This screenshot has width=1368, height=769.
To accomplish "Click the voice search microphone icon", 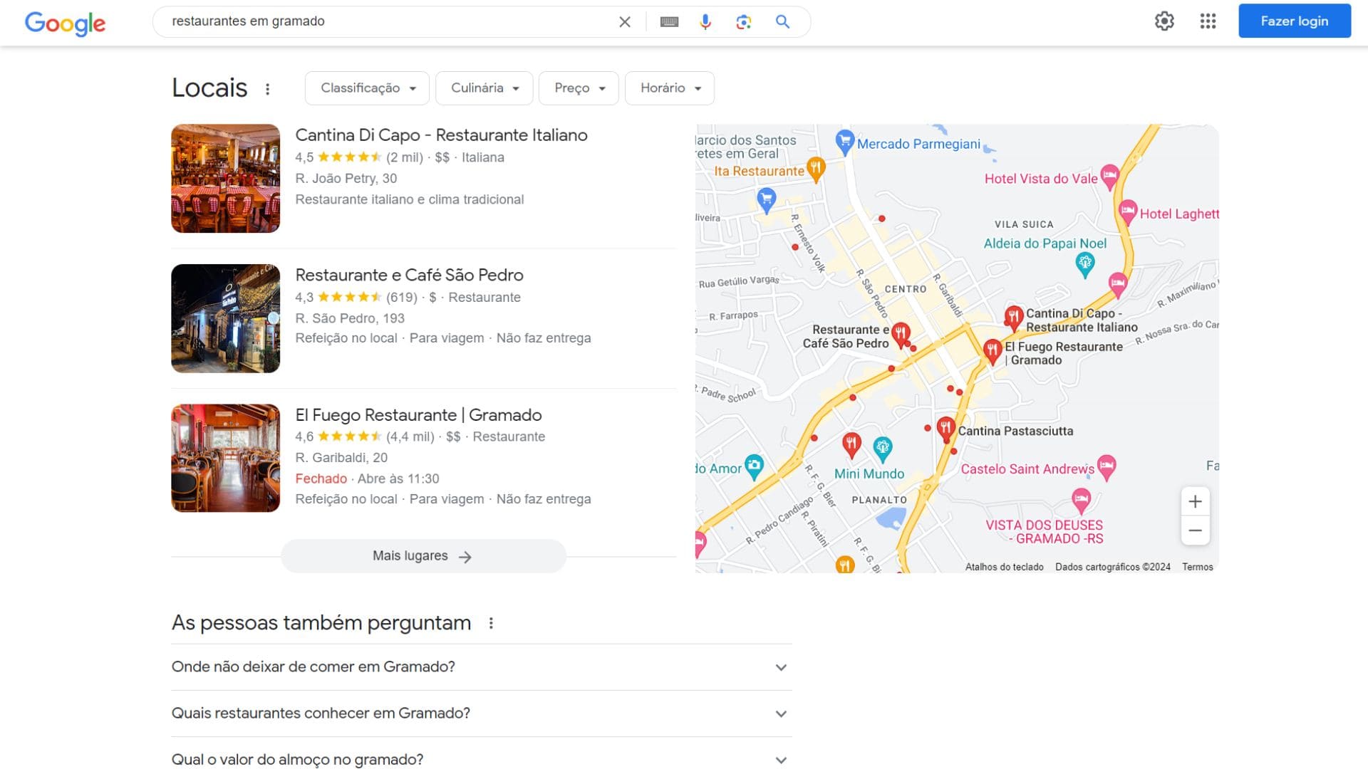I will (x=705, y=21).
